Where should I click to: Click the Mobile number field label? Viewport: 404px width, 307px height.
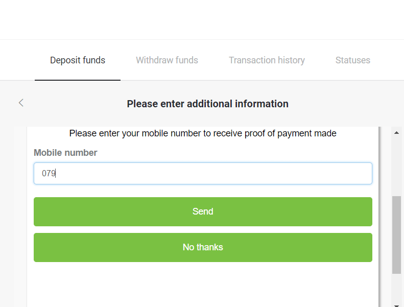click(x=65, y=153)
